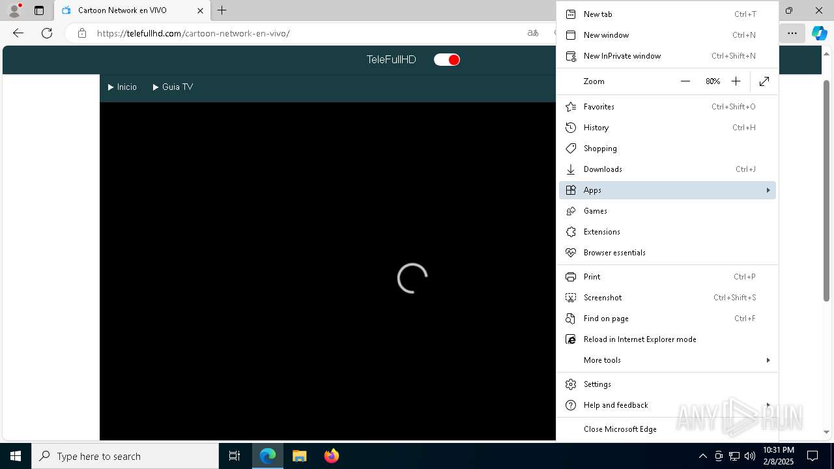
Task: Open Browser essentials
Action: (x=667, y=253)
